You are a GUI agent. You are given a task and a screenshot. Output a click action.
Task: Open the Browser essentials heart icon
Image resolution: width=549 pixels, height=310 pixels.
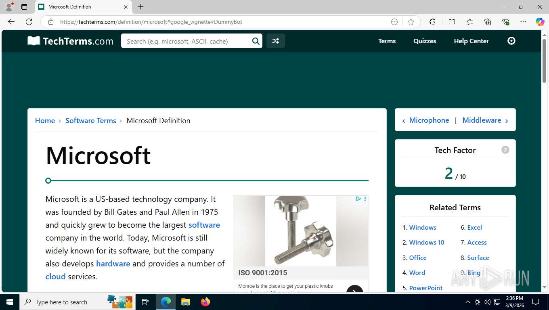point(505,22)
